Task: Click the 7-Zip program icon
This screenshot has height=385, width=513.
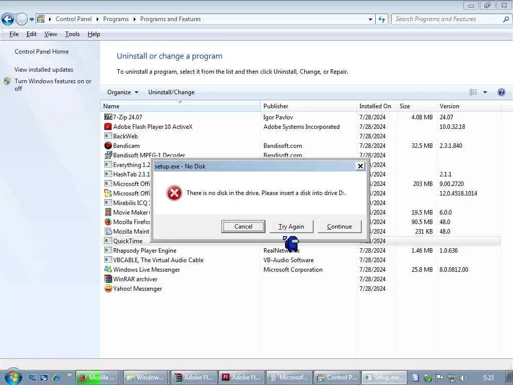Action: coord(108,117)
